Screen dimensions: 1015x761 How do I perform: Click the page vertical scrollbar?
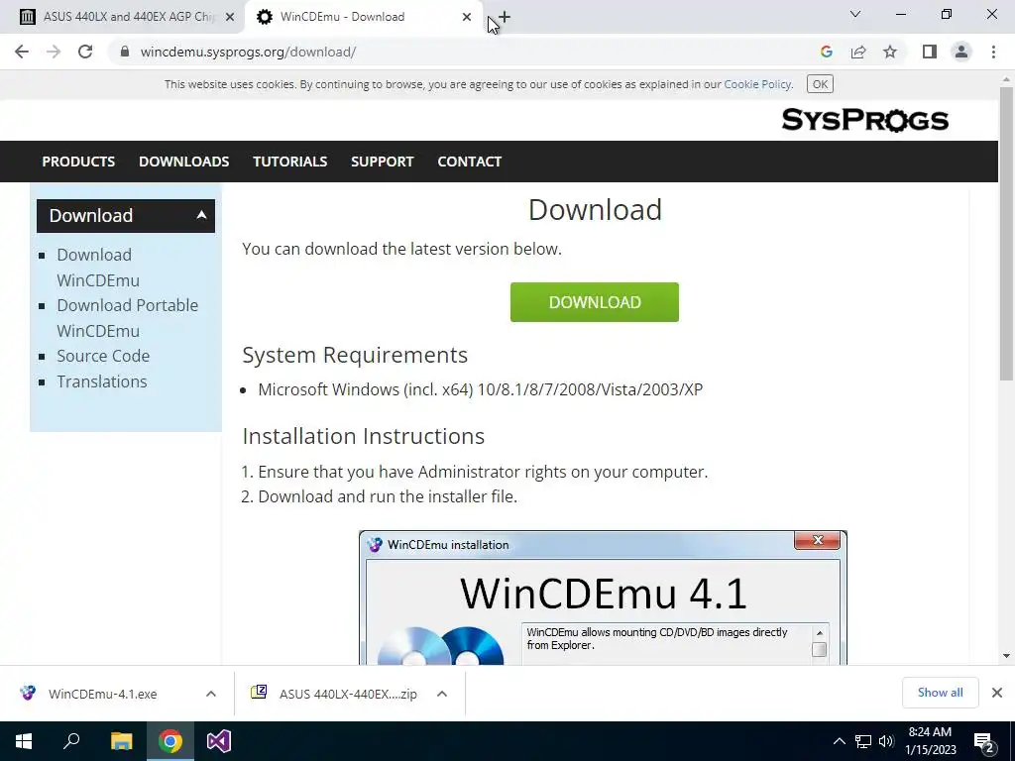1006,233
